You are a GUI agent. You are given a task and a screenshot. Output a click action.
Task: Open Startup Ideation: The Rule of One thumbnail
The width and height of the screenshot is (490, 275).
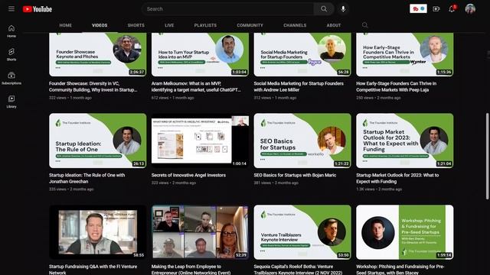pos(97,141)
